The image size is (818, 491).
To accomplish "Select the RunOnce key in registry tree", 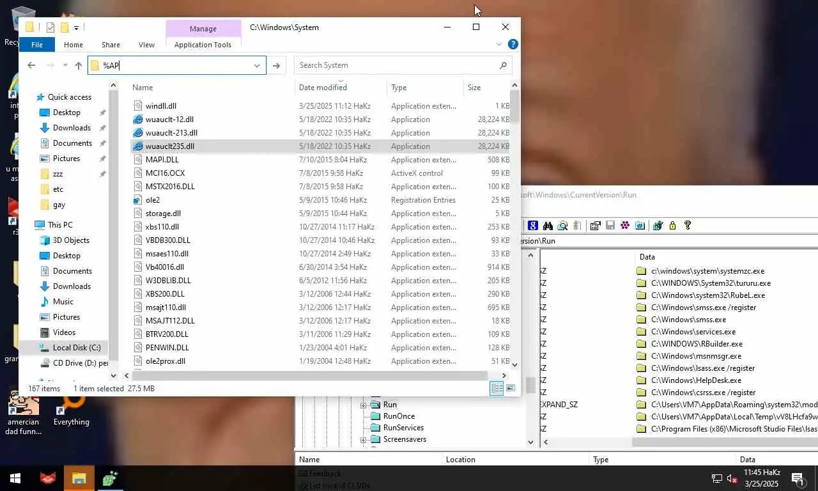I will point(399,416).
